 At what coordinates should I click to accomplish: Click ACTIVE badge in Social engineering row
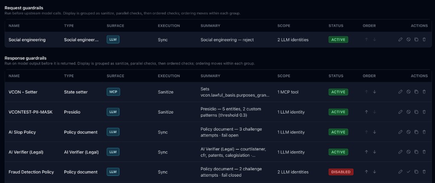coord(338,39)
